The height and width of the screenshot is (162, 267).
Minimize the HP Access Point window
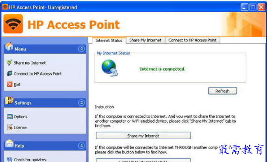tap(244, 7)
